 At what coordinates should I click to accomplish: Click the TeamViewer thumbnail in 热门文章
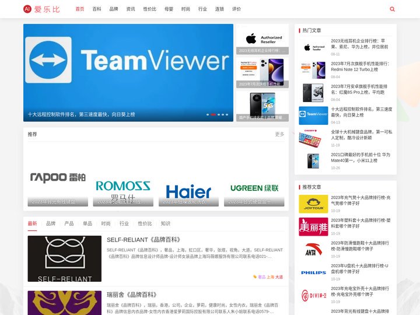(x=313, y=116)
